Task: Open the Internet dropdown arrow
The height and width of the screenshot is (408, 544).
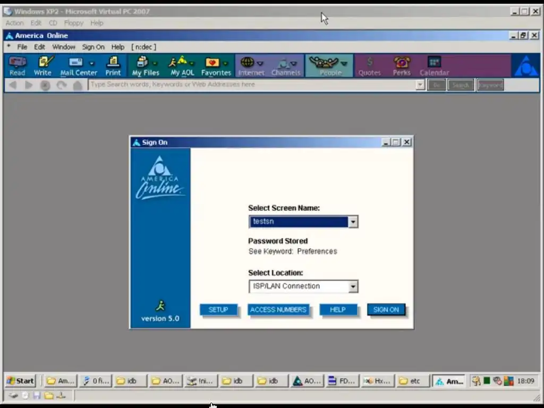Action: (x=260, y=64)
